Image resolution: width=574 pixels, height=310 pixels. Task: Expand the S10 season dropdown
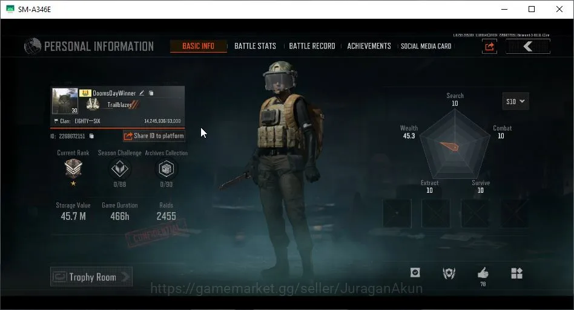point(515,101)
